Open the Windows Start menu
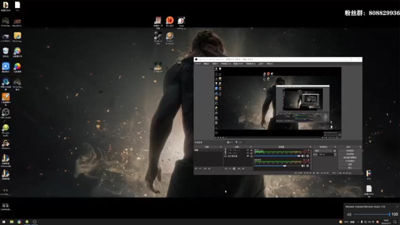 (3, 221)
